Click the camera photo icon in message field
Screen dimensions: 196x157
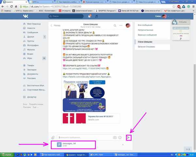point(115,138)
